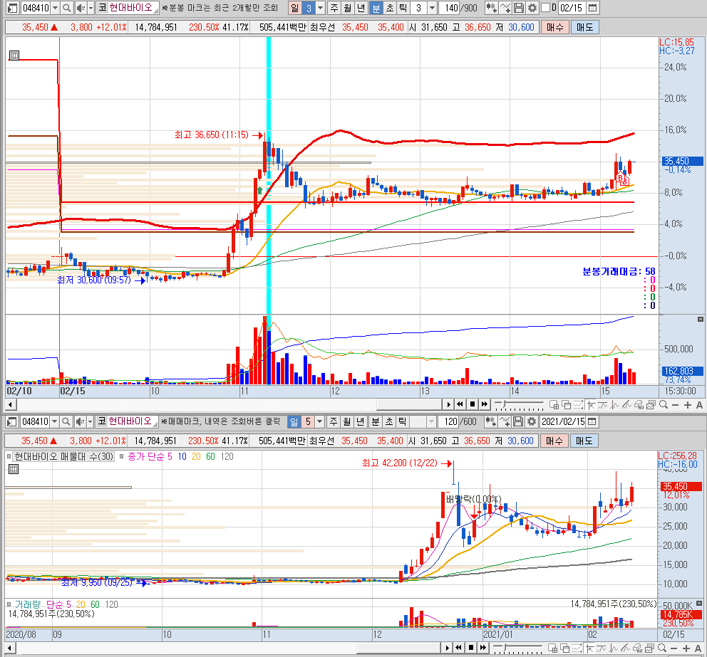
Task: Toggle the marker square before 종가 단순
Action: tap(121, 456)
